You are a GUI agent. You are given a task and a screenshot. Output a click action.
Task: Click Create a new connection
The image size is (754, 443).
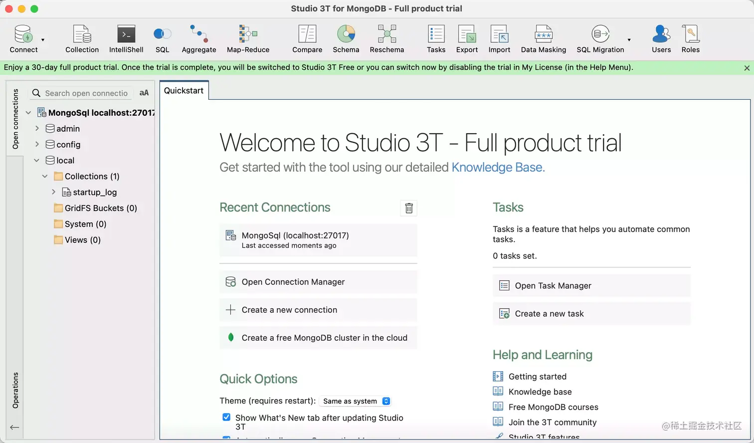point(318,310)
